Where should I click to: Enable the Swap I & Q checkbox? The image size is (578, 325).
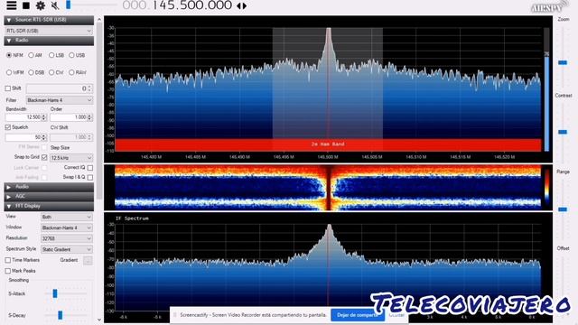pyautogui.click(x=90, y=177)
